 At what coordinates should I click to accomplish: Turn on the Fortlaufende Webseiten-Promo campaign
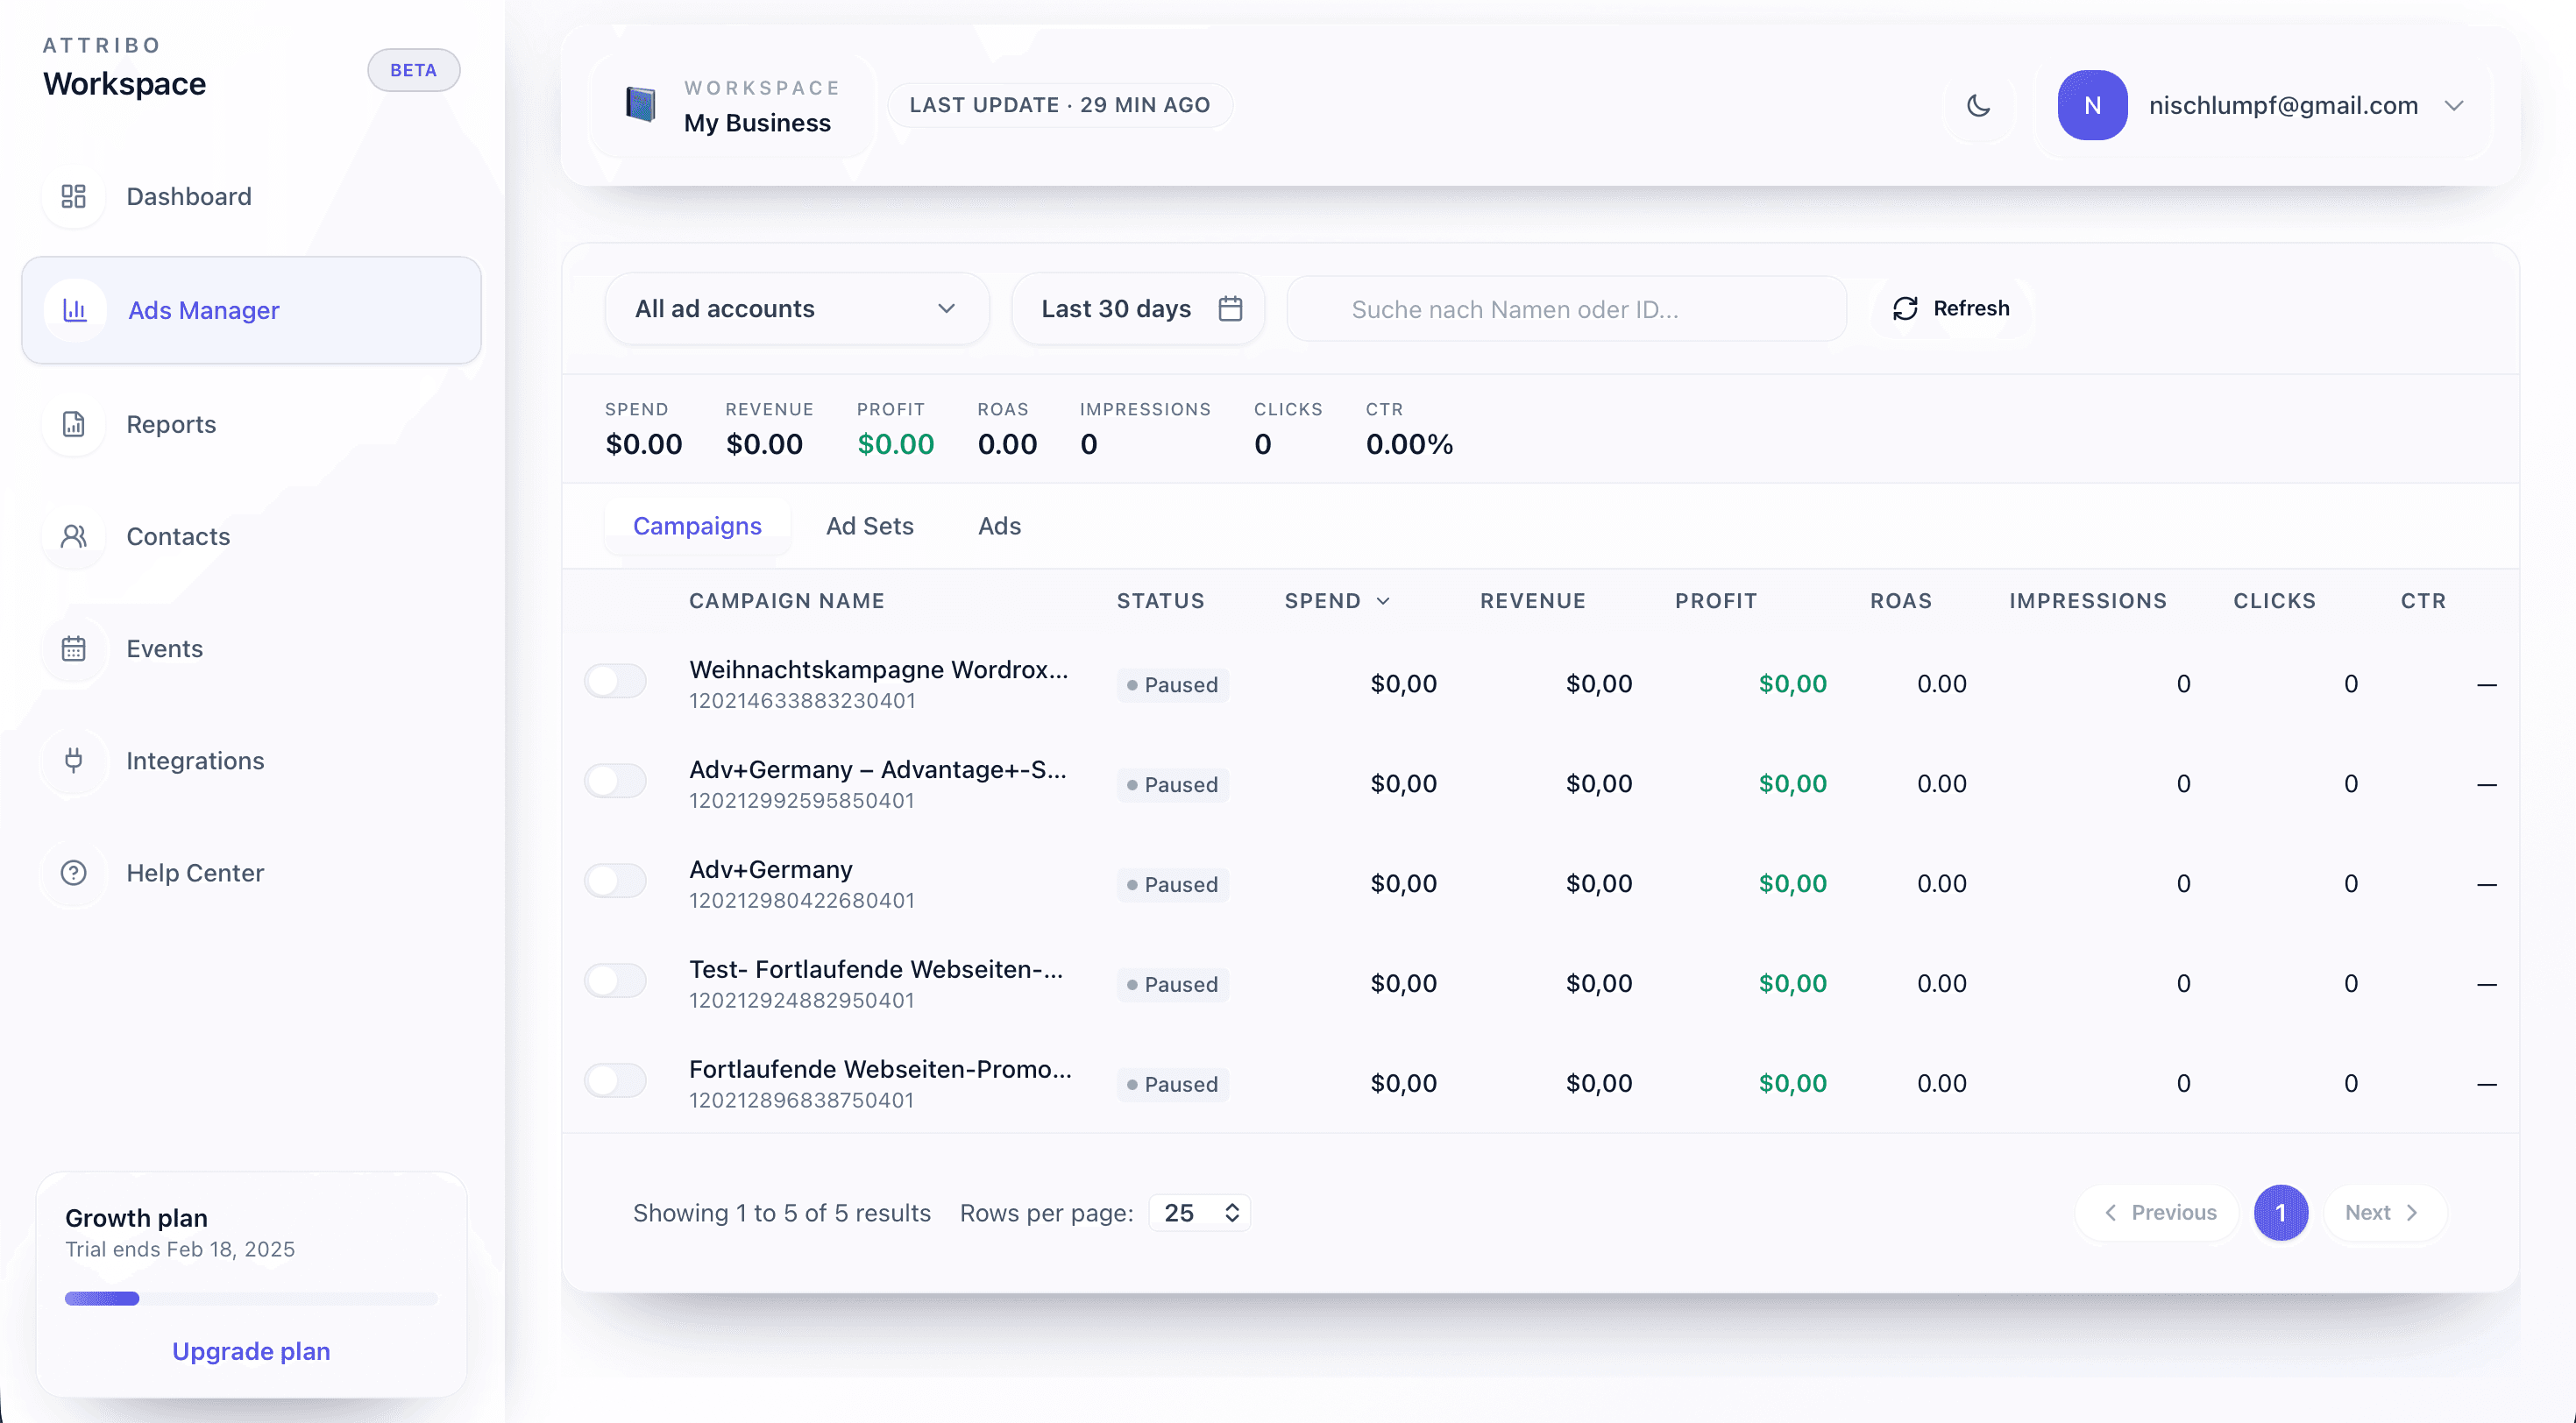coord(615,1080)
